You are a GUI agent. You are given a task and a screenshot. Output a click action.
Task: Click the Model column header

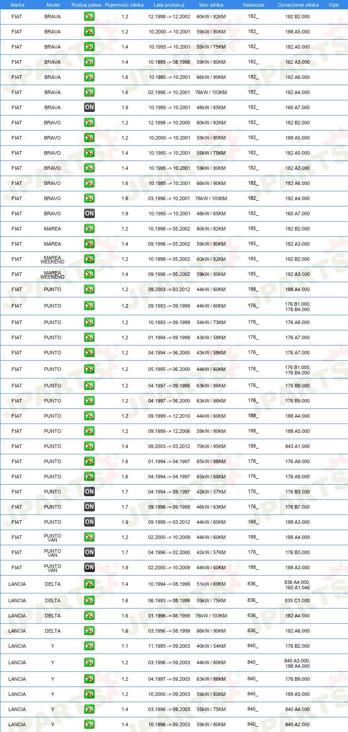coord(53,5)
